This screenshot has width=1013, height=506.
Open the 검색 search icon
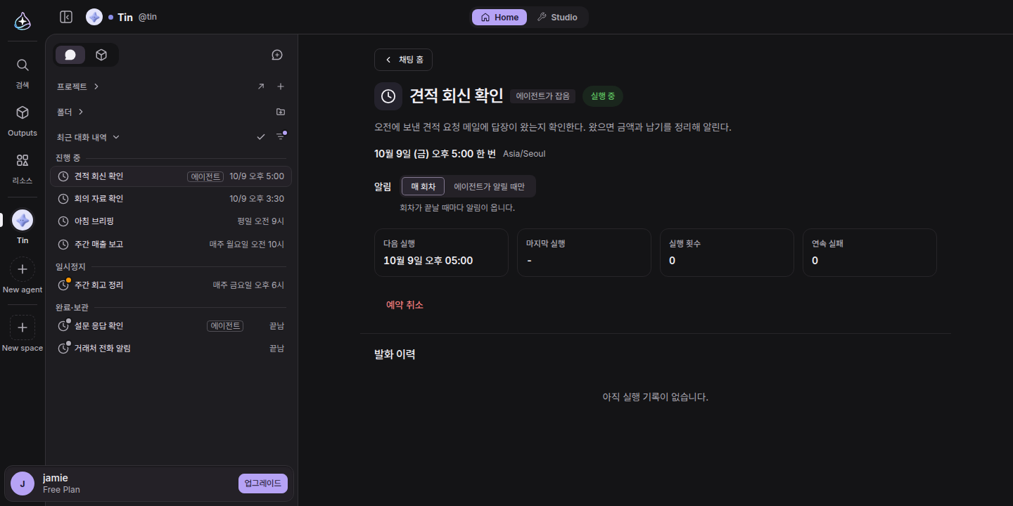pos(23,65)
